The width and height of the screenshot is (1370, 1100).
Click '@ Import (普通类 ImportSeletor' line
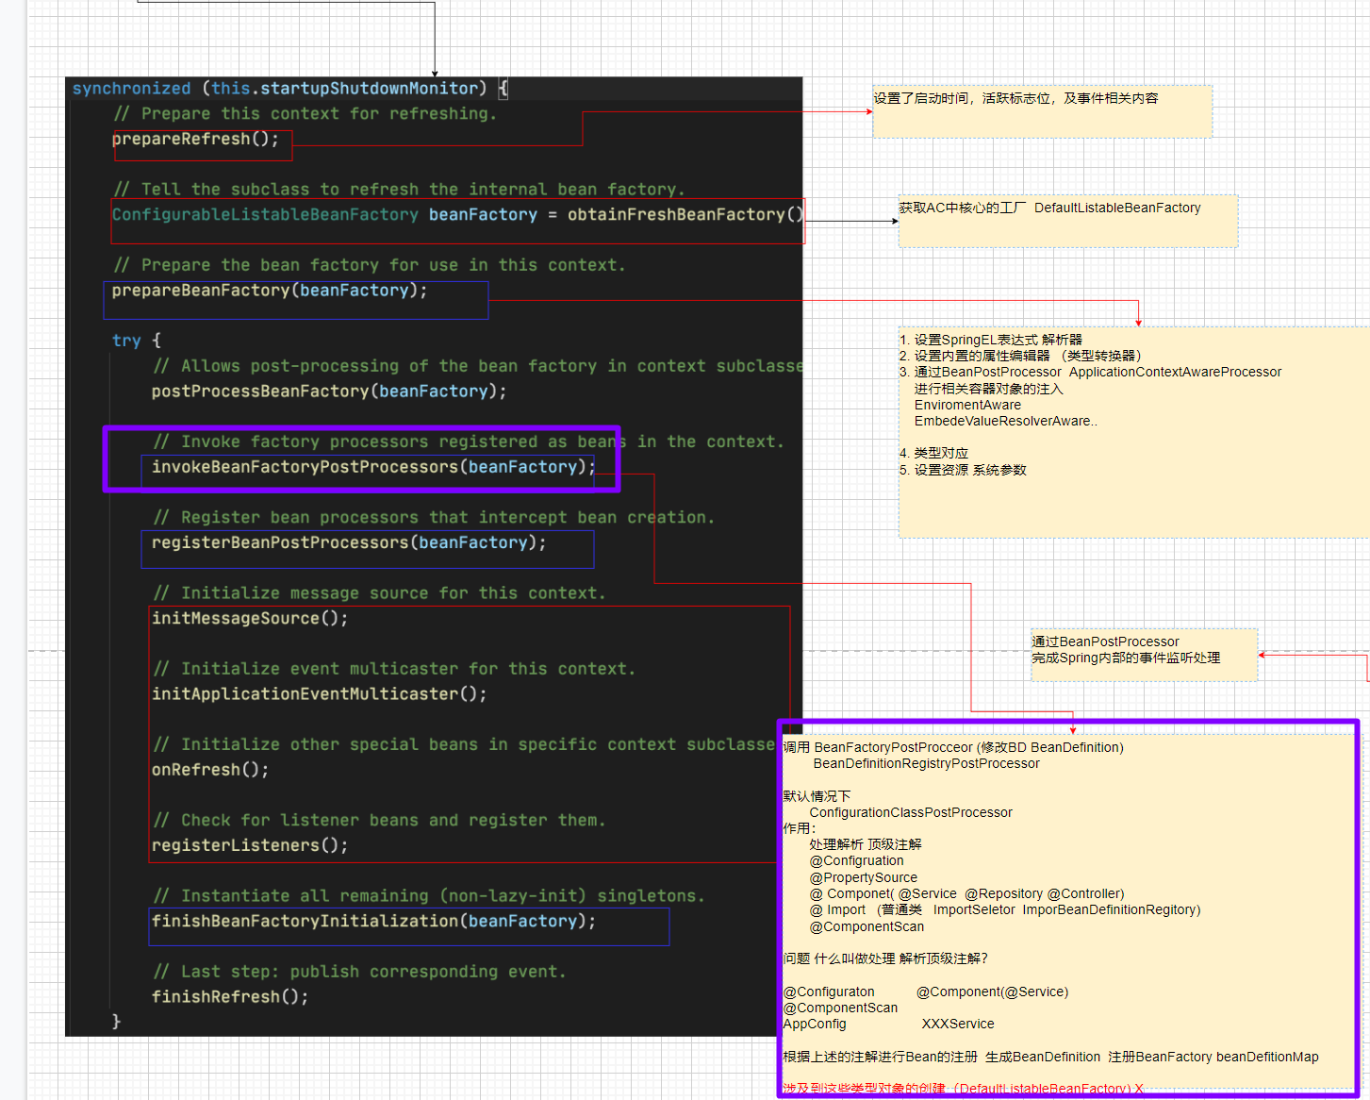tap(912, 909)
